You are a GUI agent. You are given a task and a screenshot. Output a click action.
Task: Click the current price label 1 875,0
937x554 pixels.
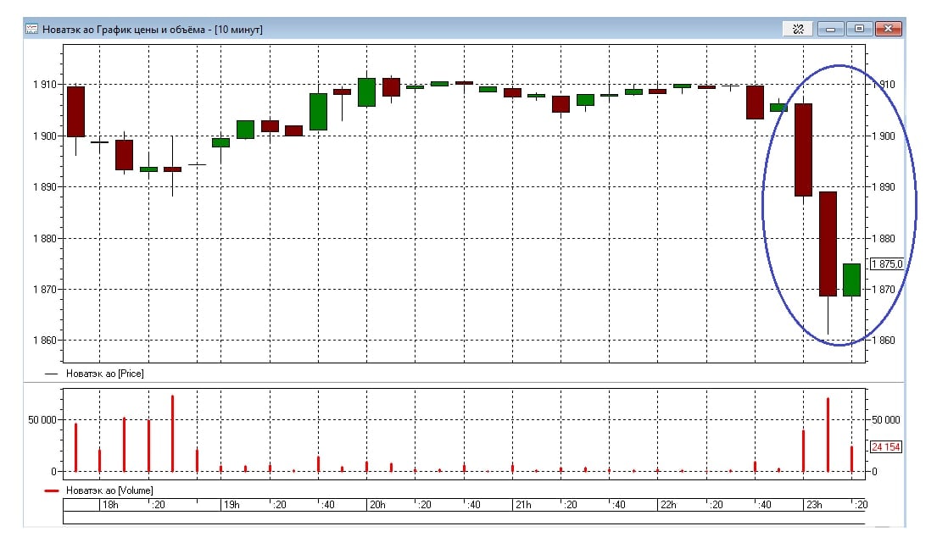tap(887, 263)
